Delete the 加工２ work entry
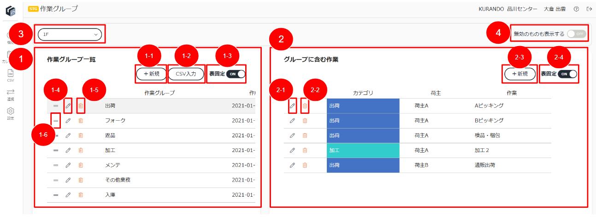Image resolution: width=596 pixels, height=217 pixels. (x=305, y=150)
